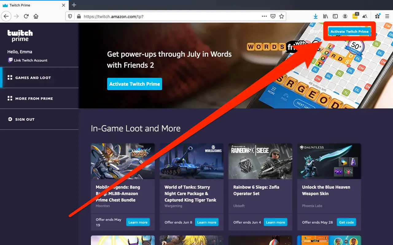Click the Twitch glitch icon beside Link Twitch Account

(x=10, y=60)
